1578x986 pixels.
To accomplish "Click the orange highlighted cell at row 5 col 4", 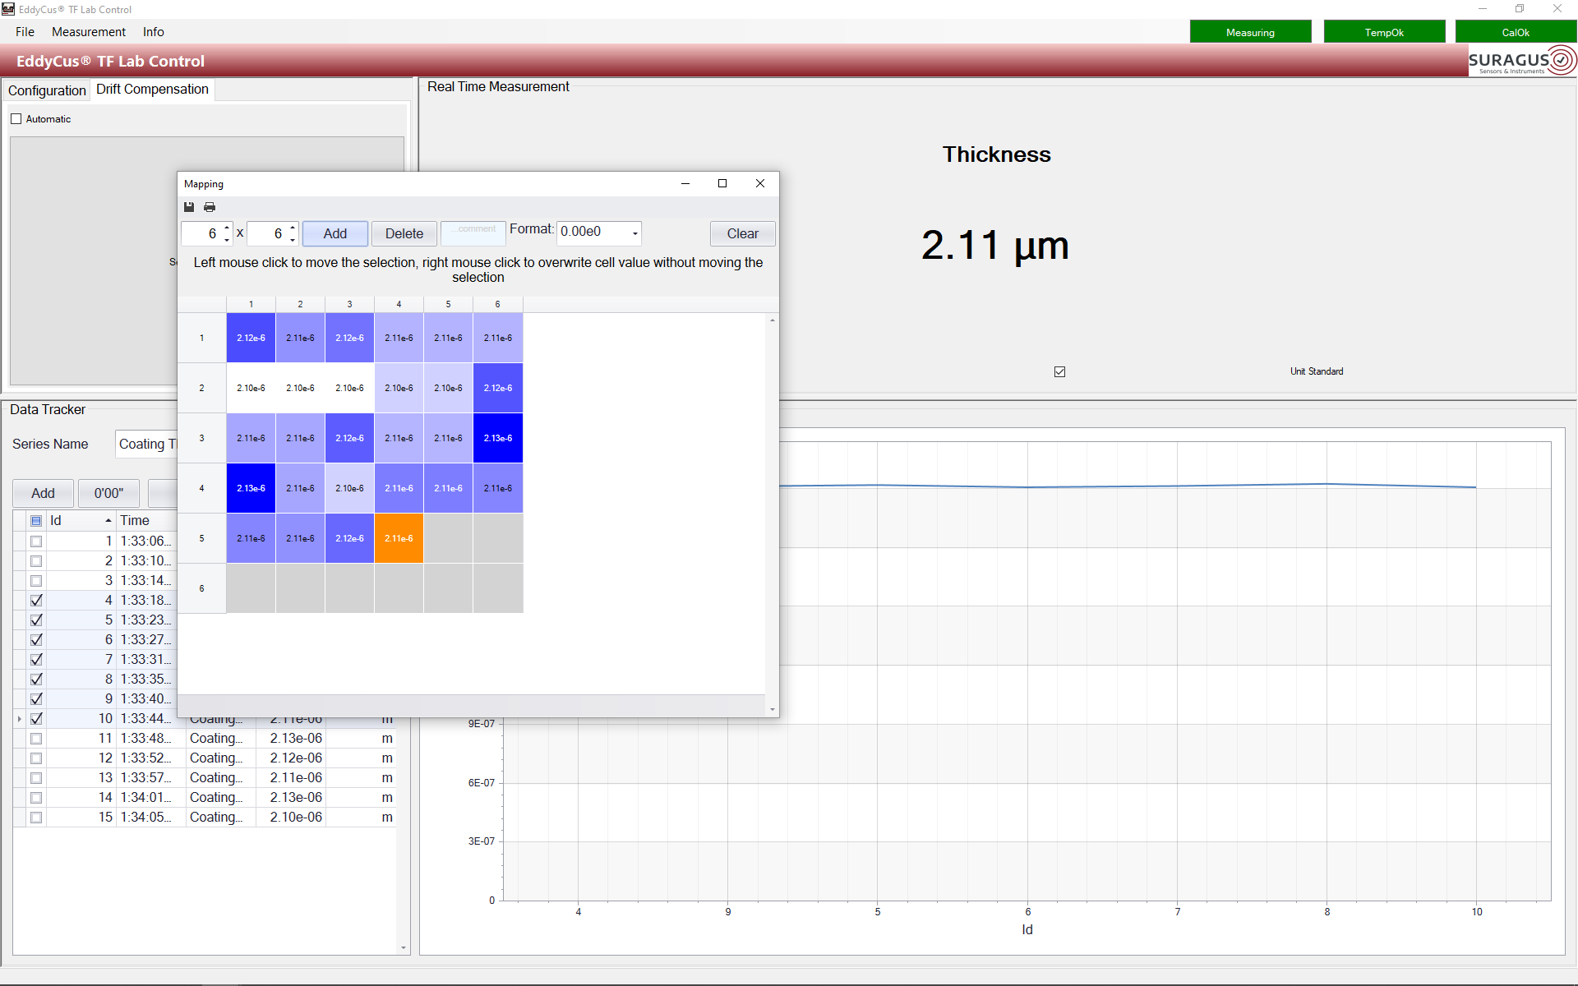I will tap(399, 538).
